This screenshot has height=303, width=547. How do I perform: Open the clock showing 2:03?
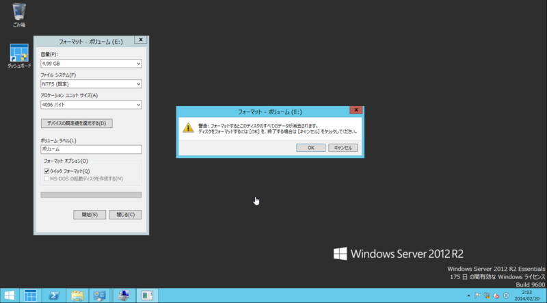point(526,295)
